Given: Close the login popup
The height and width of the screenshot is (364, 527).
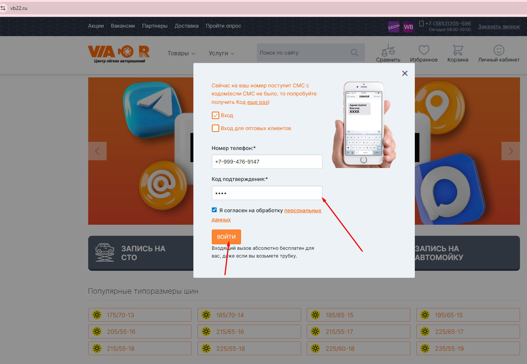Looking at the screenshot, I should coord(404,73).
